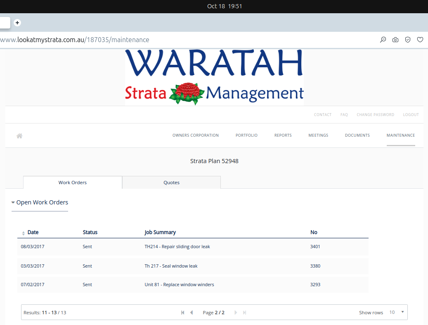Open 'Unit 81 - Replace window winders' job
Image resolution: width=428 pixels, height=325 pixels.
(180, 285)
